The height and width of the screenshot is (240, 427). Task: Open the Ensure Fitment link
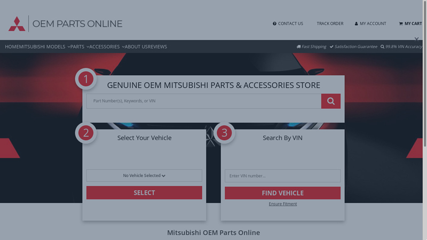[283, 204]
